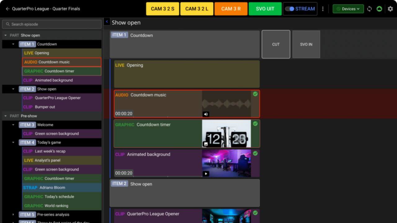
Task: Click the play icon on Animated background clip
Action: tap(206, 174)
